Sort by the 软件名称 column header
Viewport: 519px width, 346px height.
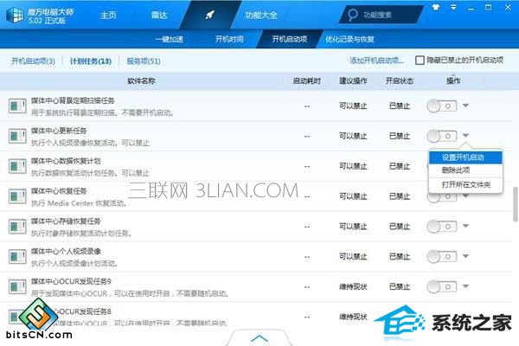point(141,80)
